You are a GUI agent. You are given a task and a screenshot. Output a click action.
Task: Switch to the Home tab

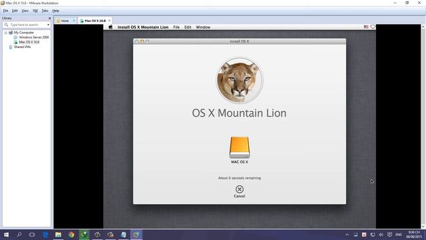(65, 21)
